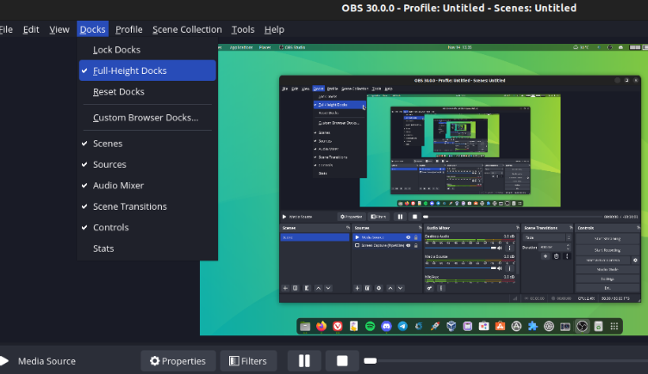648x374 pixels.
Task: Open the Profile menu
Action: coord(129,30)
